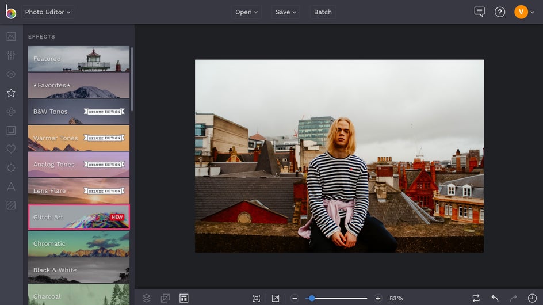This screenshot has height=305, width=543.
Task: Open the Edit sliders sidebar icon
Action: coord(11,56)
